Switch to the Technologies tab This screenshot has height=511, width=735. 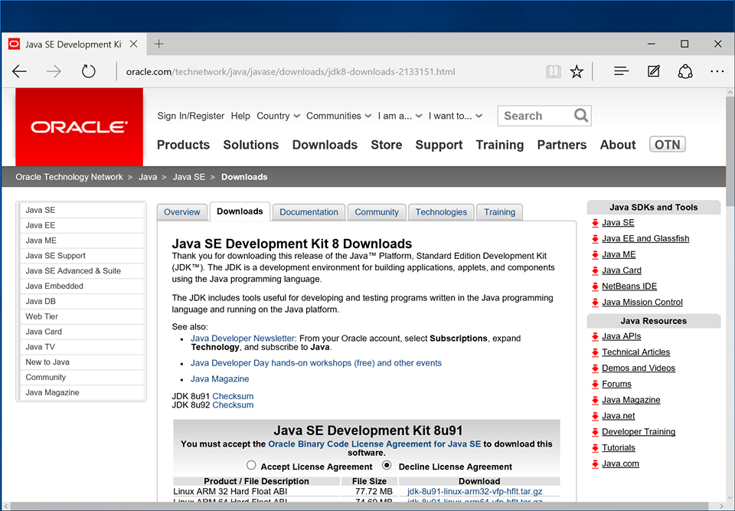click(441, 212)
